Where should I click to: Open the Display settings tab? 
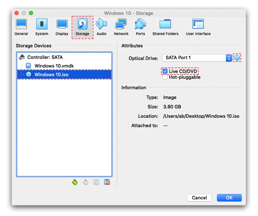point(62,27)
